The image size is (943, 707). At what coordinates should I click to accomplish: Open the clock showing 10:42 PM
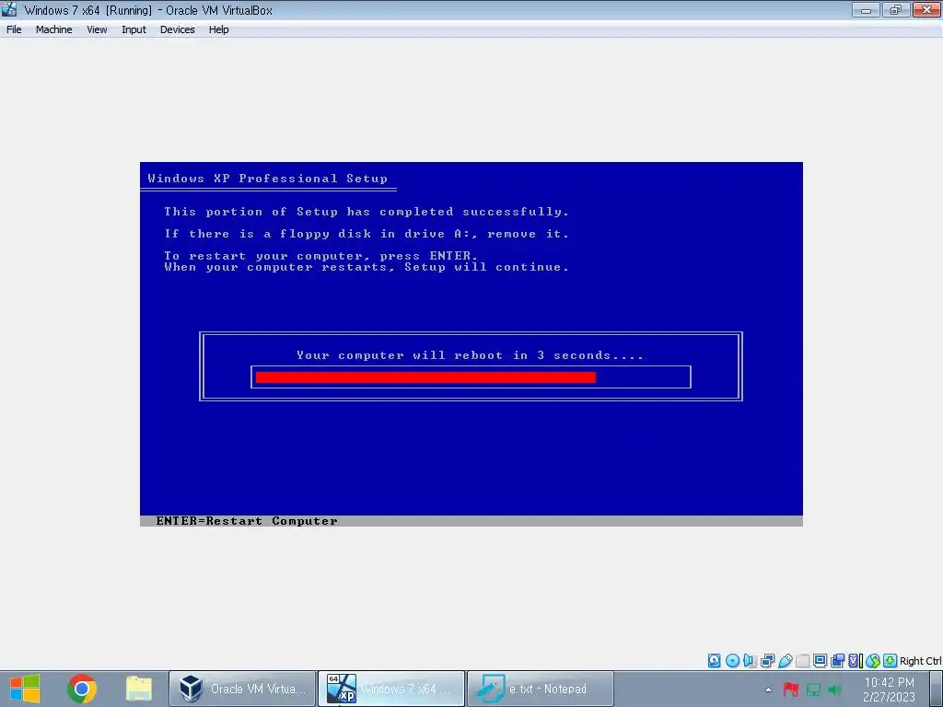(889, 689)
